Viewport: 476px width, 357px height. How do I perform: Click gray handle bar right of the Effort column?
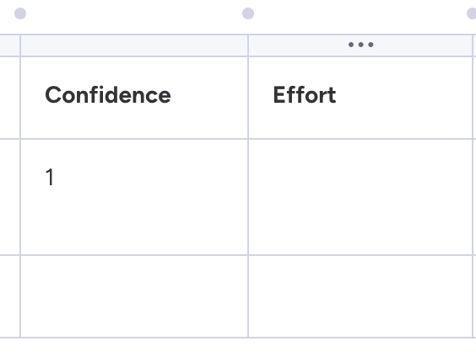coord(475,45)
